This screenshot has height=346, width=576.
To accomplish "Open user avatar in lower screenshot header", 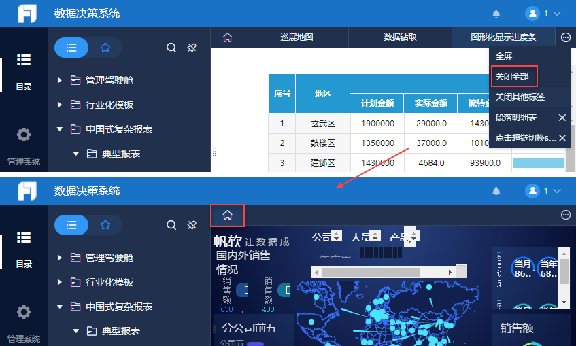I will [532, 190].
